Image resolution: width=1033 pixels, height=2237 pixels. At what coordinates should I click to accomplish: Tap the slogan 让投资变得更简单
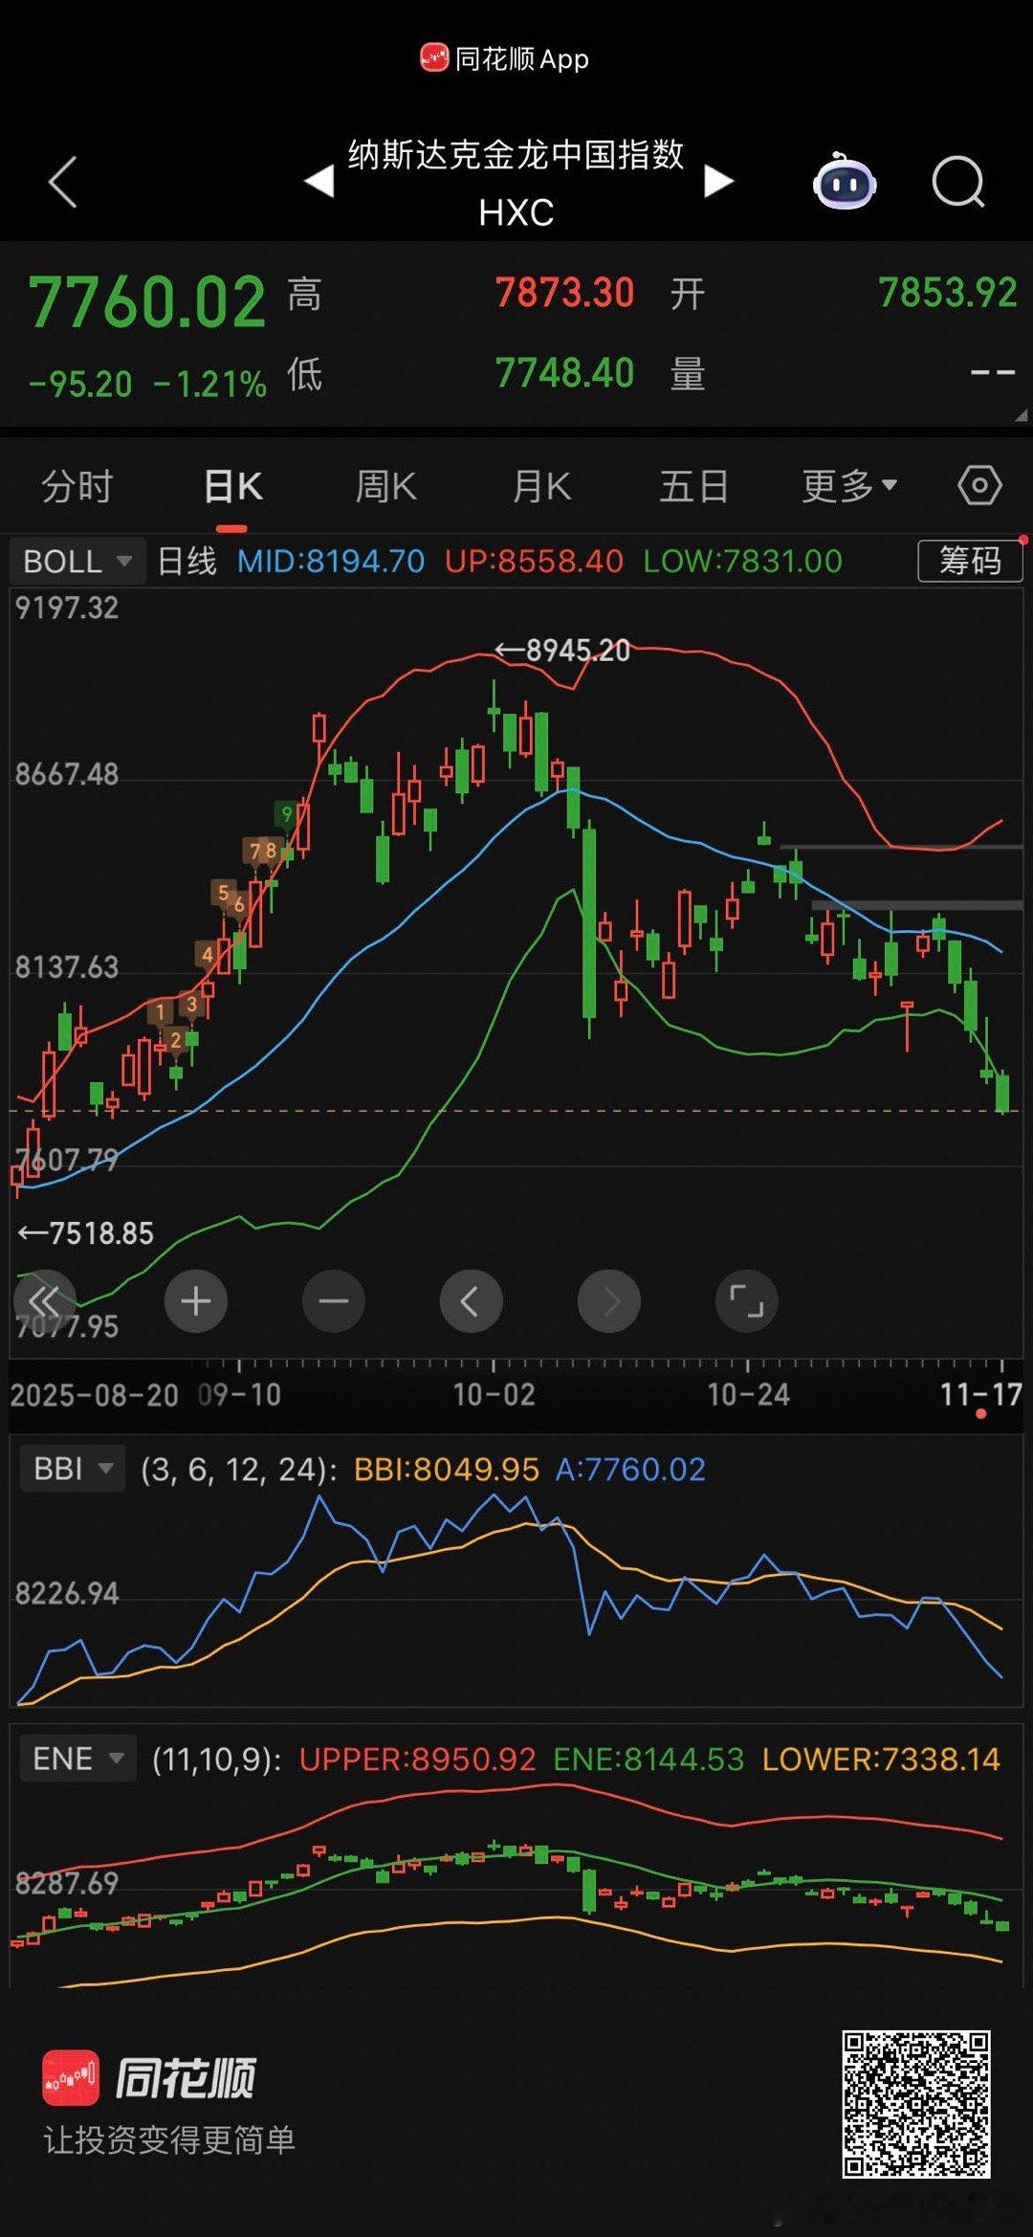pyautogui.click(x=169, y=2139)
